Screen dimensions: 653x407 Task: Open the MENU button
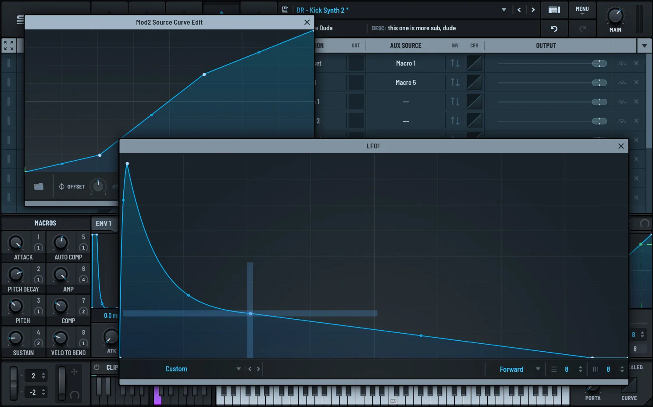click(582, 10)
